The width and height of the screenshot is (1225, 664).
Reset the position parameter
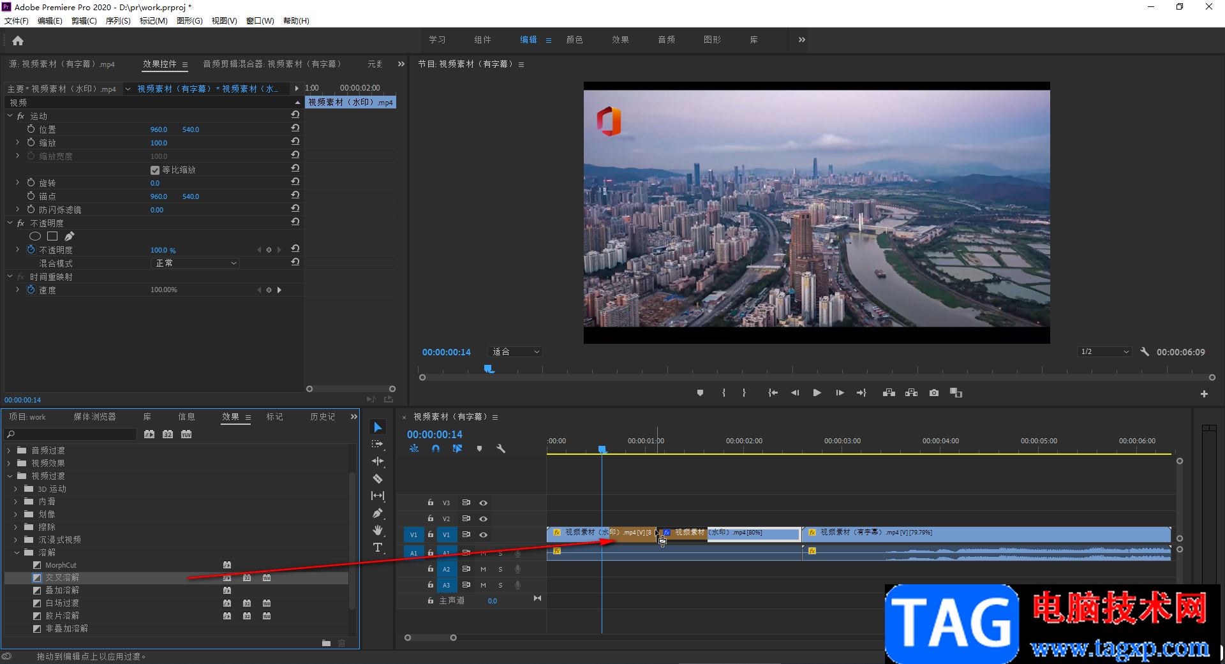click(x=295, y=128)
